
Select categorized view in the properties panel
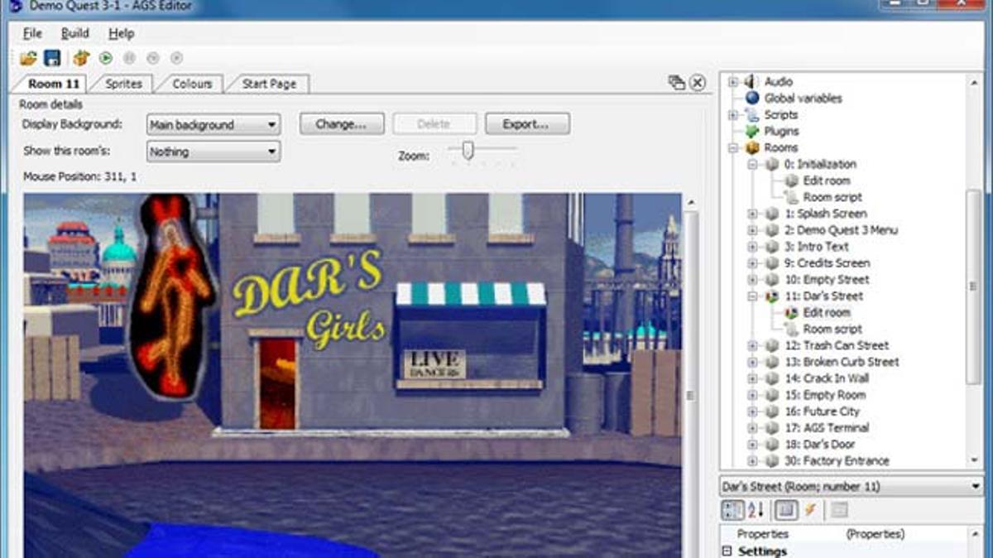coord(732,510)
